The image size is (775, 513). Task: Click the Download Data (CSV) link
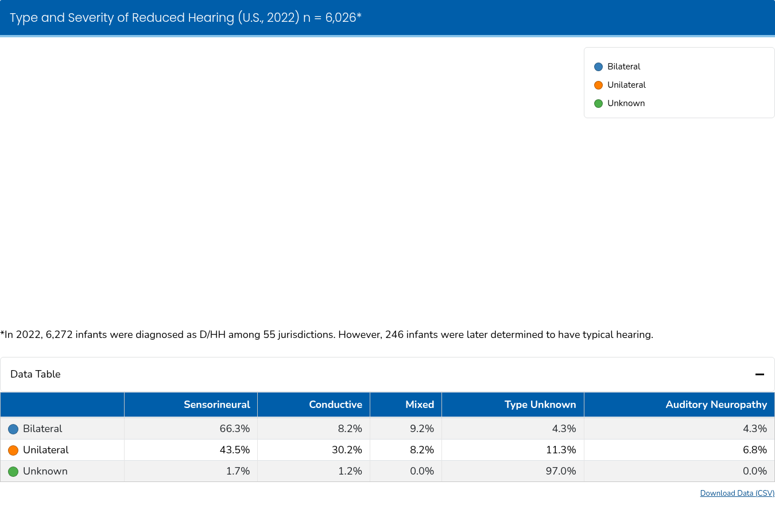coord(737,493)
